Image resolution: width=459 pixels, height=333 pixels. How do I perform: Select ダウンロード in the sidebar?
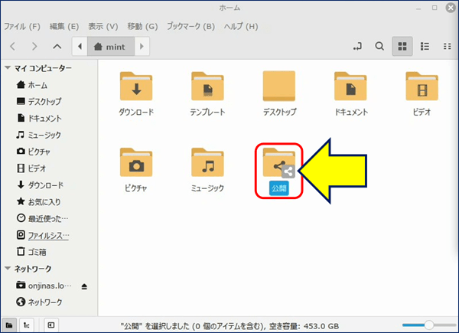click(x=40, y=185)
